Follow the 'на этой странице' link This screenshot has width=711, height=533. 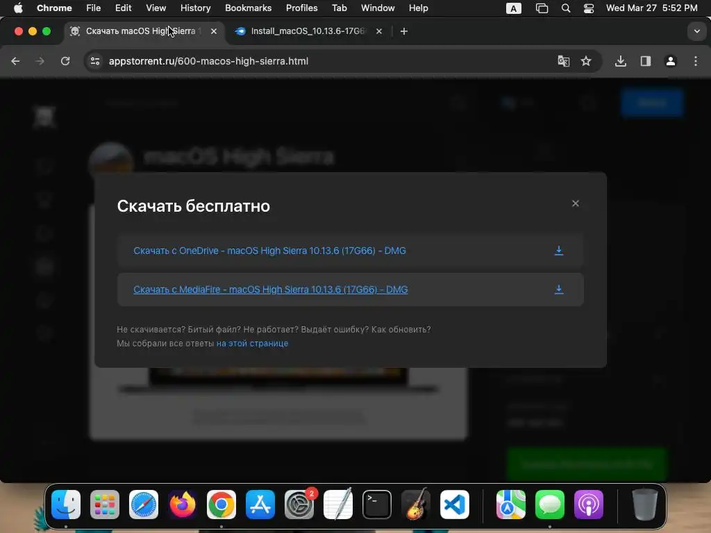[x=252, y=343]
